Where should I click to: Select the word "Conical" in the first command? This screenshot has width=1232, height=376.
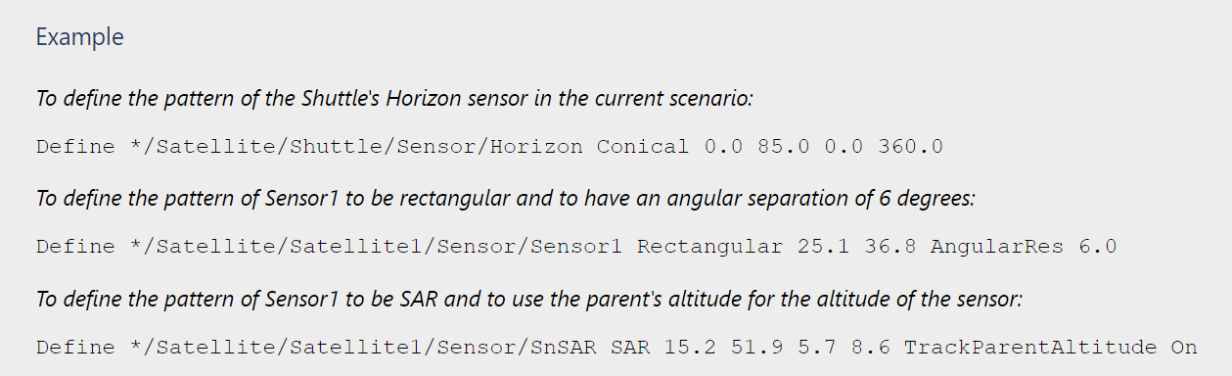(x=643, y=147)
